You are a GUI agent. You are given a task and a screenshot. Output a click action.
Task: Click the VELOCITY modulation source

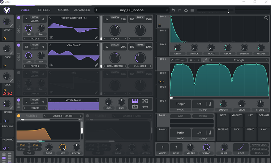(x=237, y=120)
